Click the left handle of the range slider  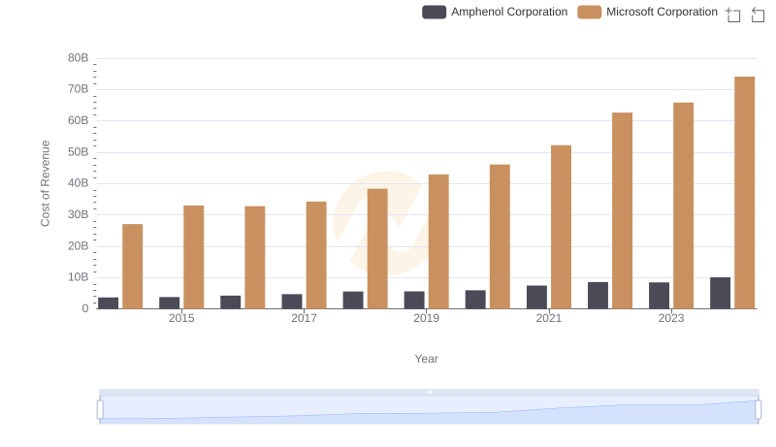click(100, 410)
